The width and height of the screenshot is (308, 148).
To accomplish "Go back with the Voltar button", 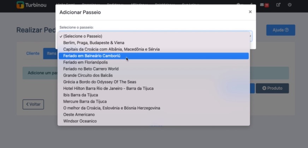I will click(x=33, y=104).
